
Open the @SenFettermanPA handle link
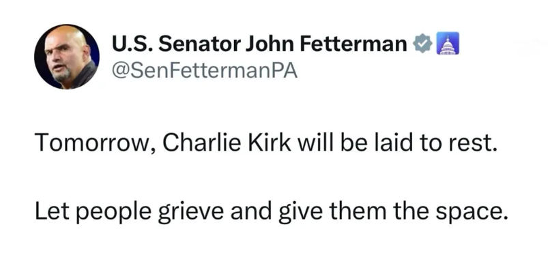point(205,71)
